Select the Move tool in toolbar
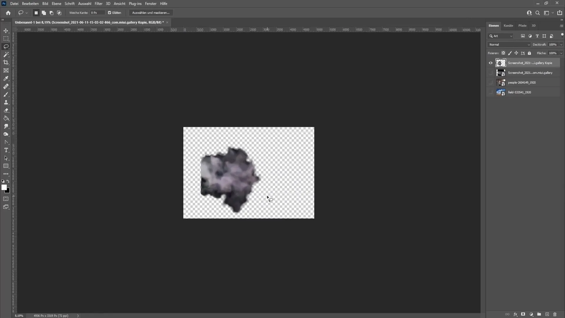Screen dimensions: 565x318 (x=6, y=31)
